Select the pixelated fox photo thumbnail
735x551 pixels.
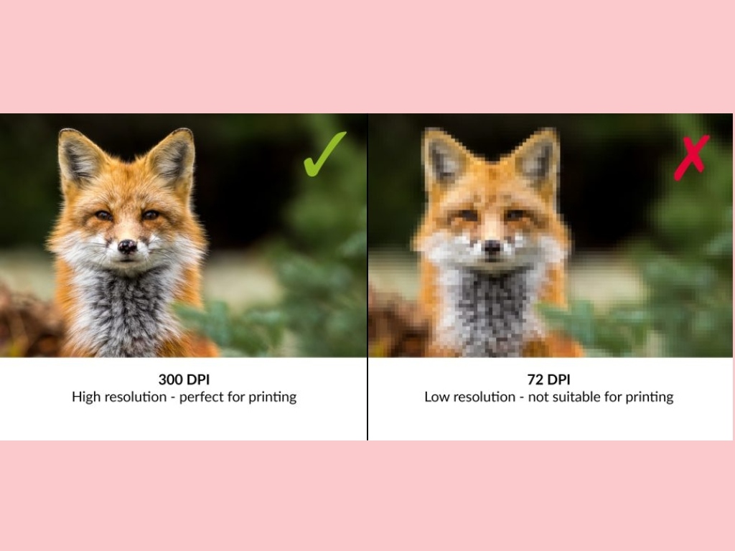(x=551, y=235)
